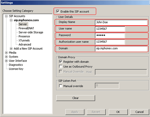
Task: Select the Presence tree item
Action: (x=24, y=36)
